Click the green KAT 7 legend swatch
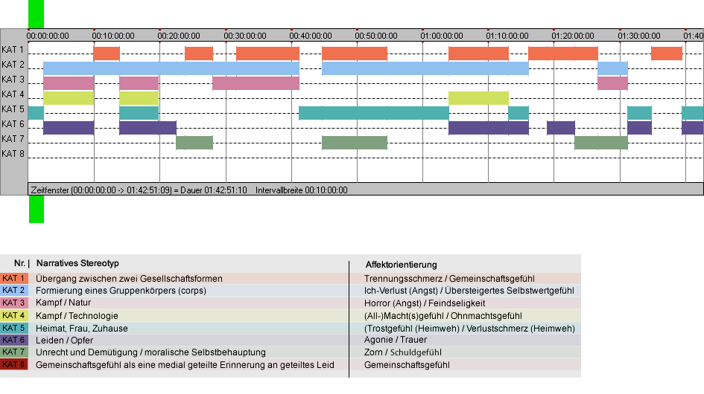 pos(14,352)
